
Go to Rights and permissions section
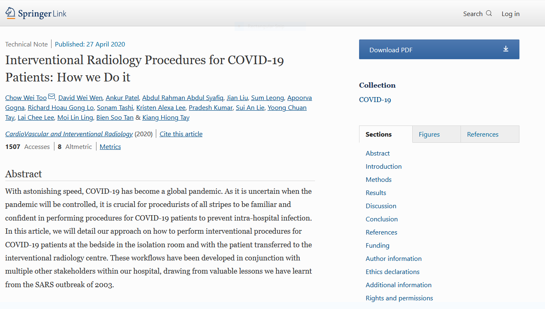click(399, 298)
